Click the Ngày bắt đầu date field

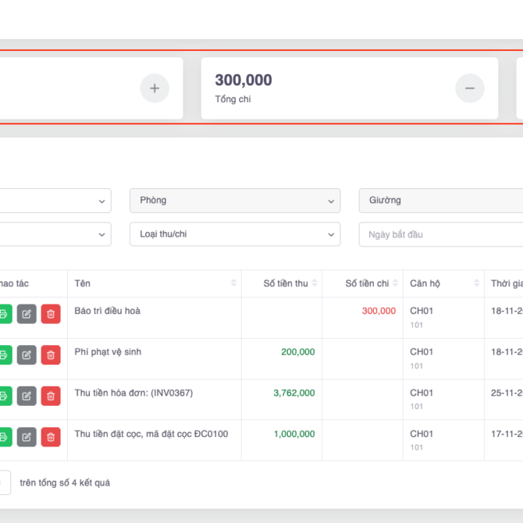tap(441, 234)
